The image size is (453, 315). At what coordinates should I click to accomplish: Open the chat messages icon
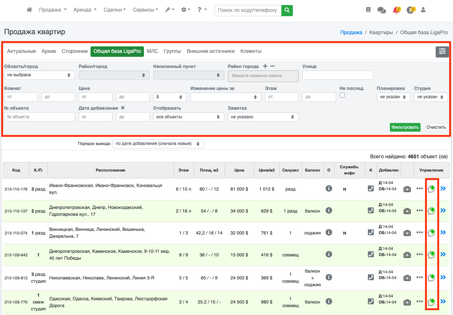coord(381,10)
